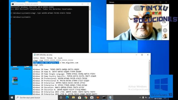Click the record video button in Camera
178x100 pixels.
164,22
